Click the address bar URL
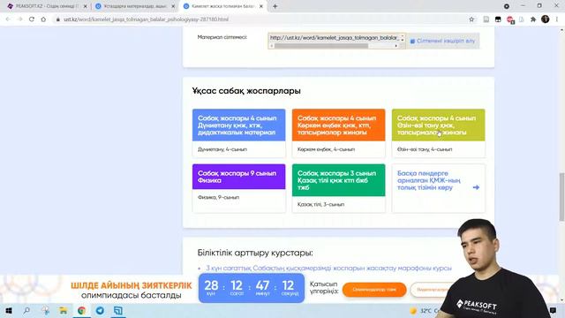 pyautogui.click(x=146, y=19)
